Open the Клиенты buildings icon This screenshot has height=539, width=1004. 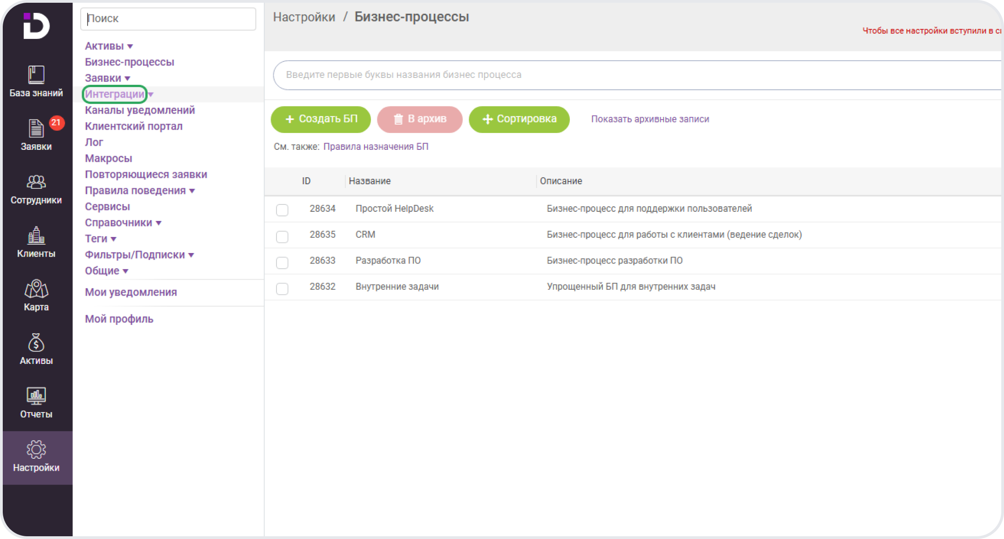pos(36,236)
